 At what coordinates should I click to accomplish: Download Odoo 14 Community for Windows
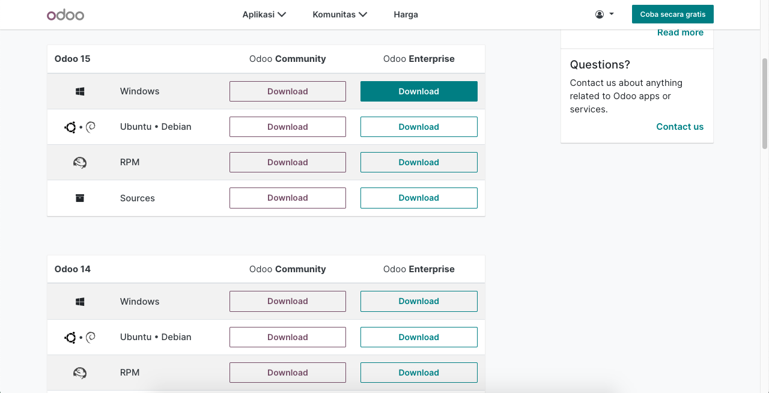pos(288,301)
